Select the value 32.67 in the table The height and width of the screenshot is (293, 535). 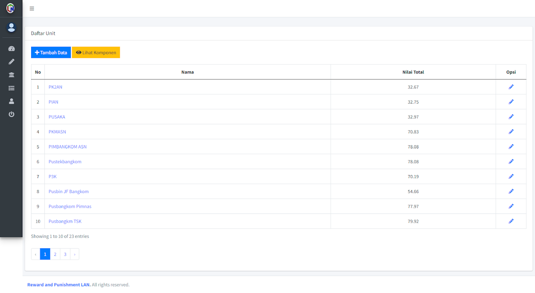pyautogui.click(x=413, y=87)
